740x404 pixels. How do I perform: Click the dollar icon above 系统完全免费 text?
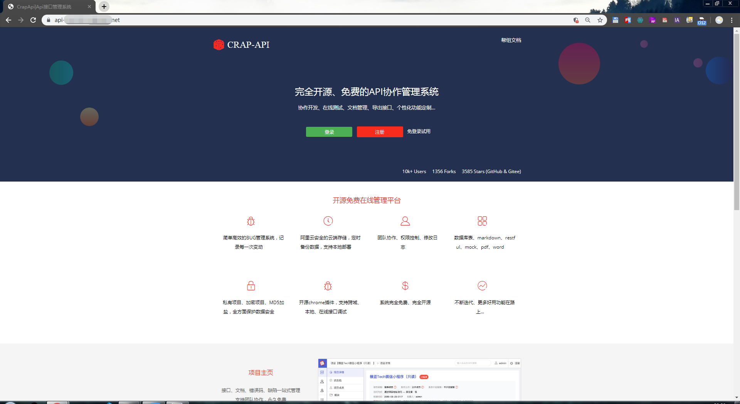(405, 286)
